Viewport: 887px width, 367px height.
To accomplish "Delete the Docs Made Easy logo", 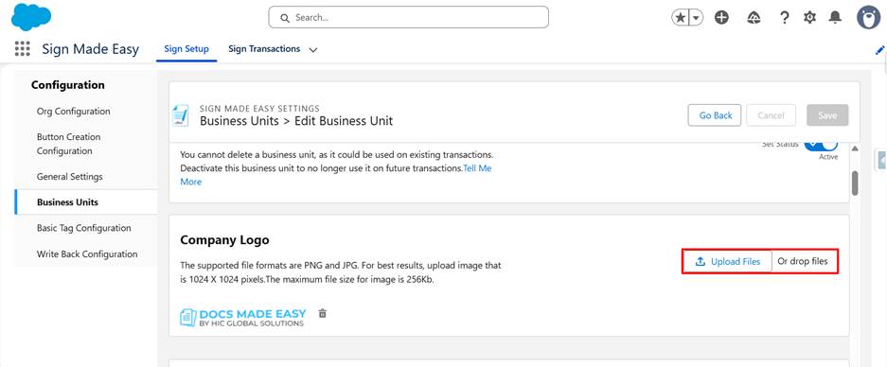I will point(323,313).
